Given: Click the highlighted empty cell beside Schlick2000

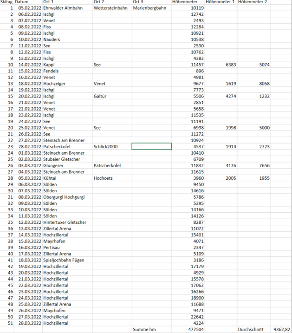Looking at the screenshot, I should coord(151,147).
